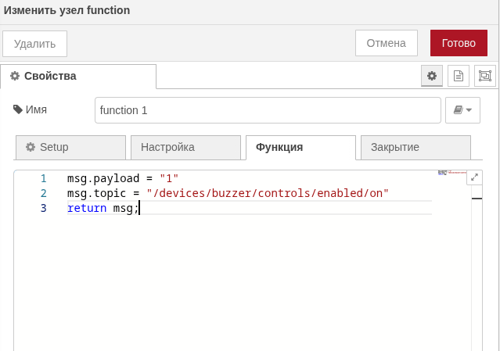Open node description document icon
This screenshot has height=351, width=500.
[459, 76]
